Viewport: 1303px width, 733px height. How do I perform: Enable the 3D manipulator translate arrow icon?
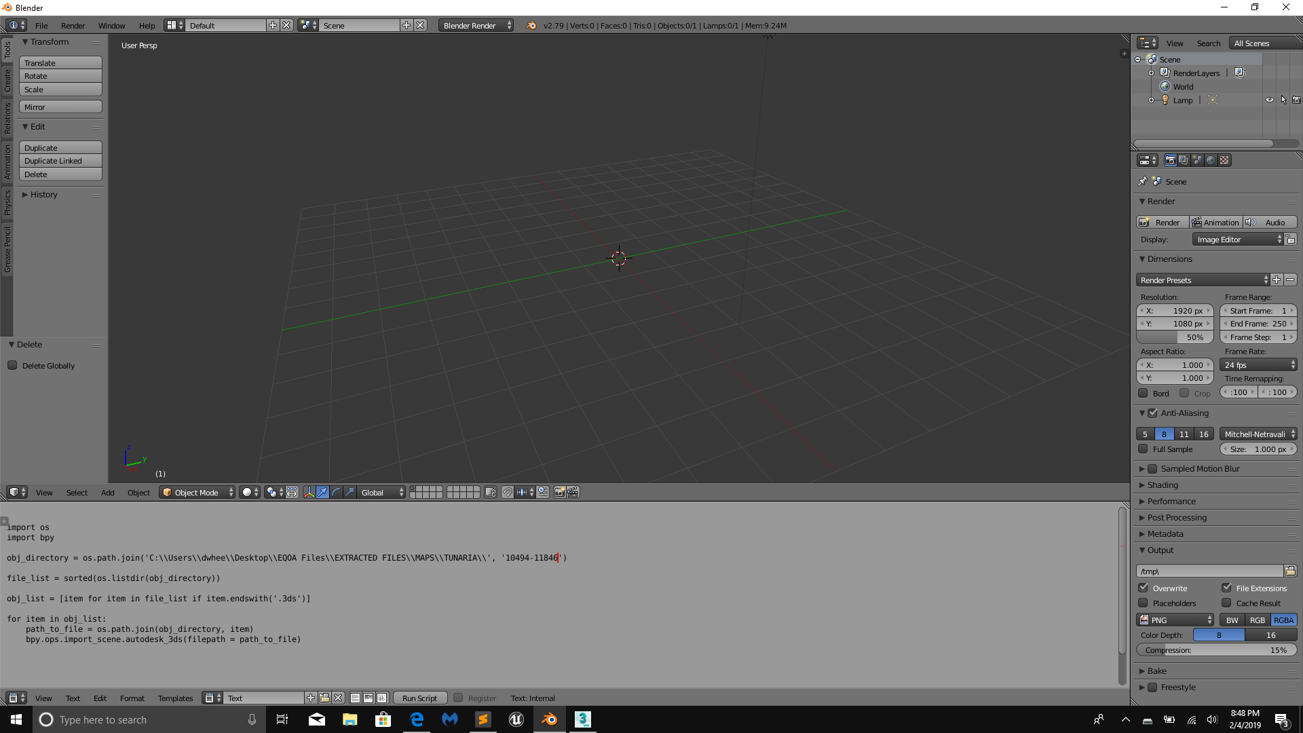click(322, 493)
